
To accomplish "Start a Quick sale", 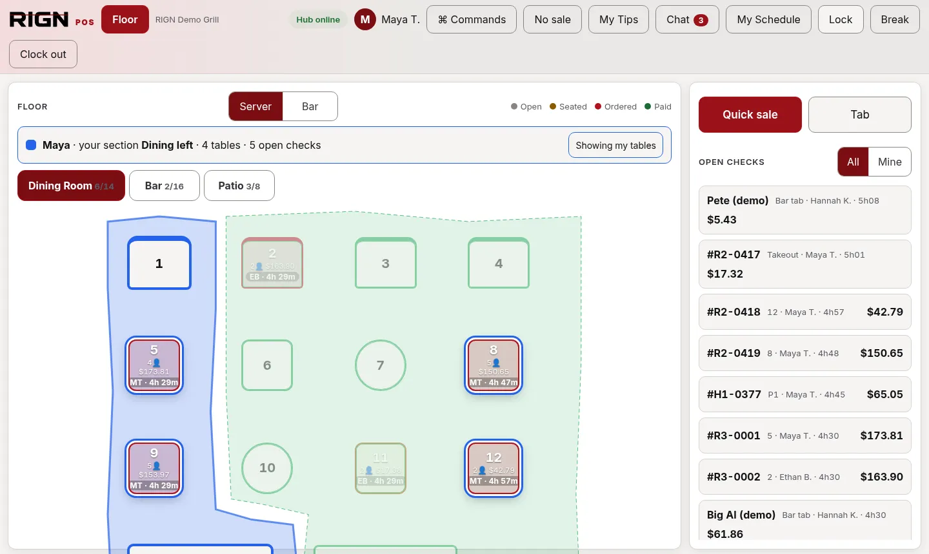I will 750,115.
